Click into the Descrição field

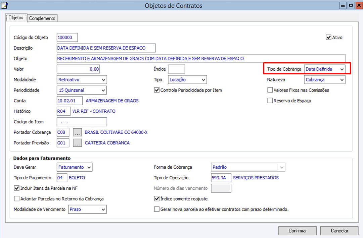(x=106, y=48)
